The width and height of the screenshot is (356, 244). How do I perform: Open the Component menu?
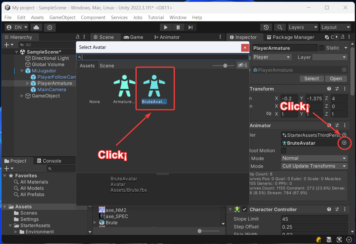(93, 18)
